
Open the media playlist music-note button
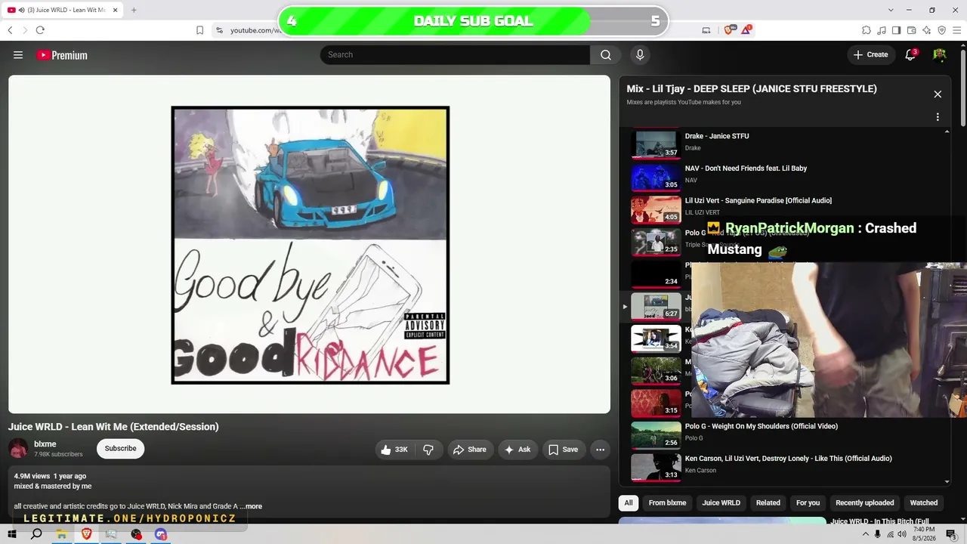[x=882, y=30]
